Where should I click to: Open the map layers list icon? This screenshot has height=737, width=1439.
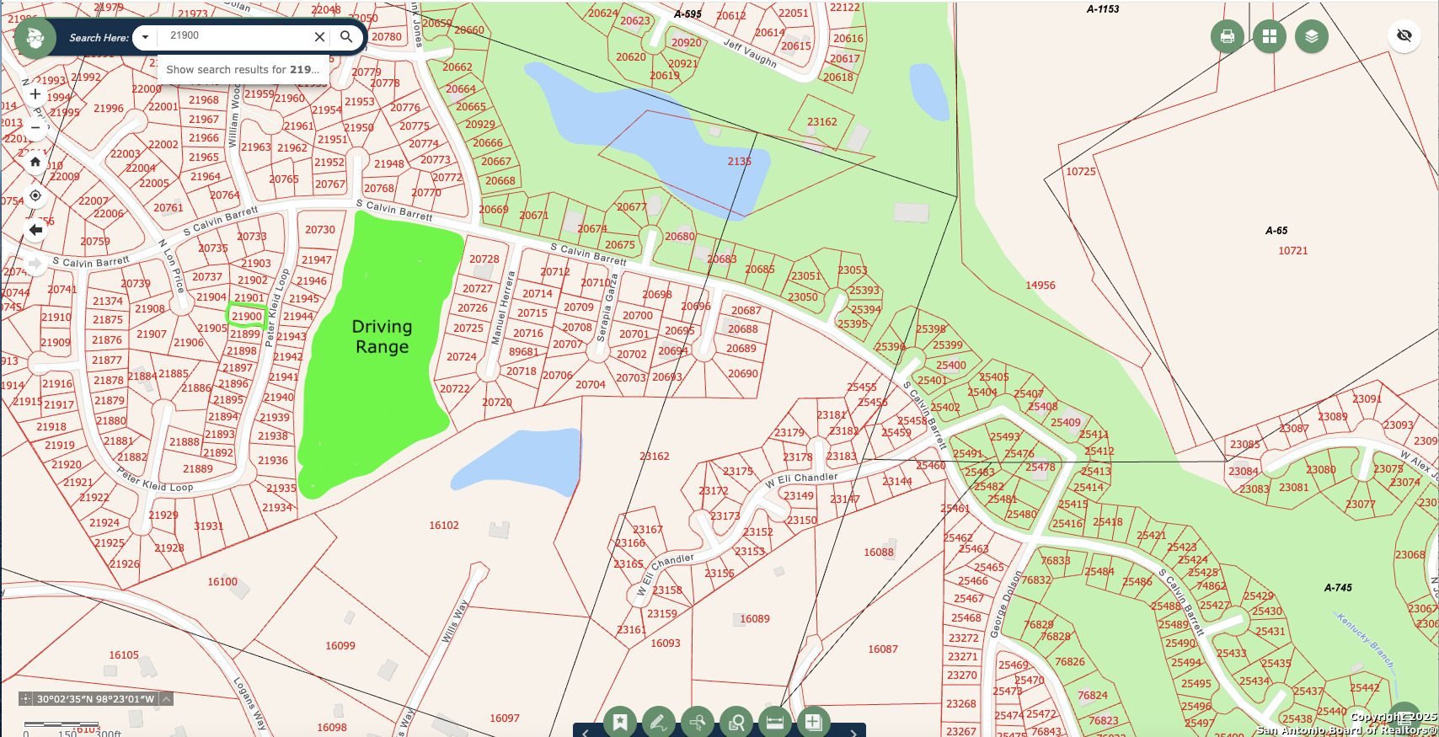coord(1311,36)
